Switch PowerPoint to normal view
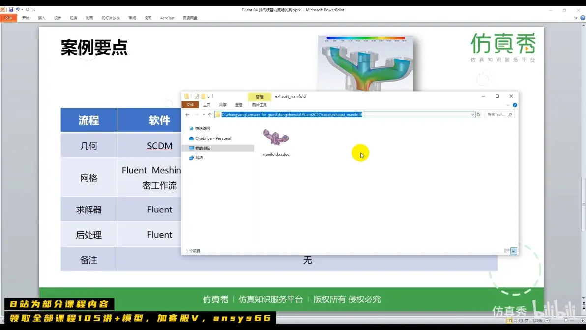 coord(509,320)
